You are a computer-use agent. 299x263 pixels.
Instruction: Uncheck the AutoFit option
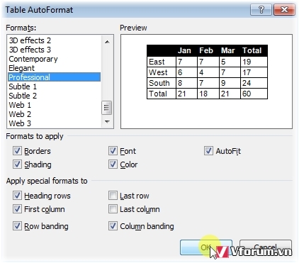pyautogui.click(x=208, y=151)
